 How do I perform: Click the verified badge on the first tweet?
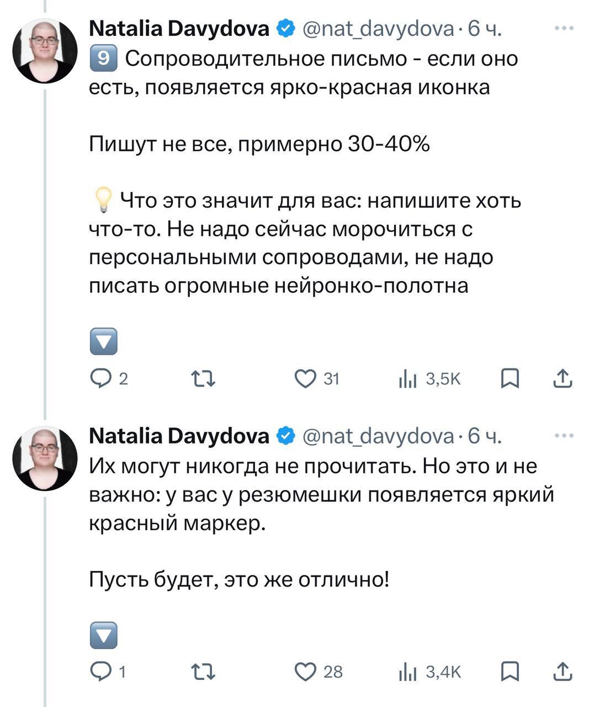(285, 29)
